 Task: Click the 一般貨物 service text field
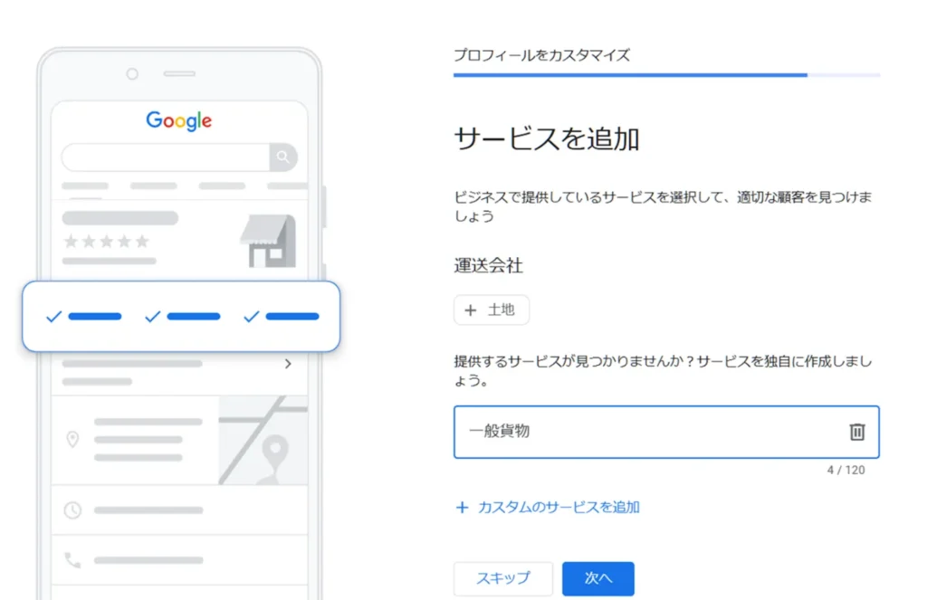click(x=666, y=432)
